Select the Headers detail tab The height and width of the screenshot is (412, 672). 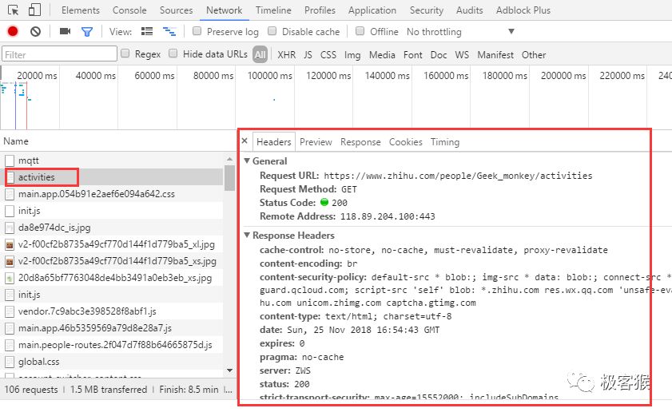pos(274,142)
